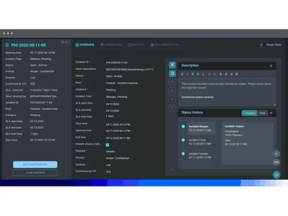Click Purpose field value Generic
Image resolution: width=288 pixels, height=216 pixels.
tap(110, 151)
